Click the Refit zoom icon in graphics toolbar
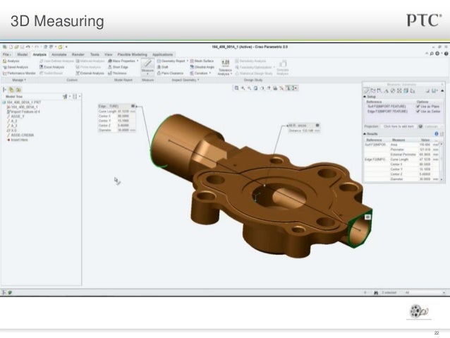 [236, 88]
